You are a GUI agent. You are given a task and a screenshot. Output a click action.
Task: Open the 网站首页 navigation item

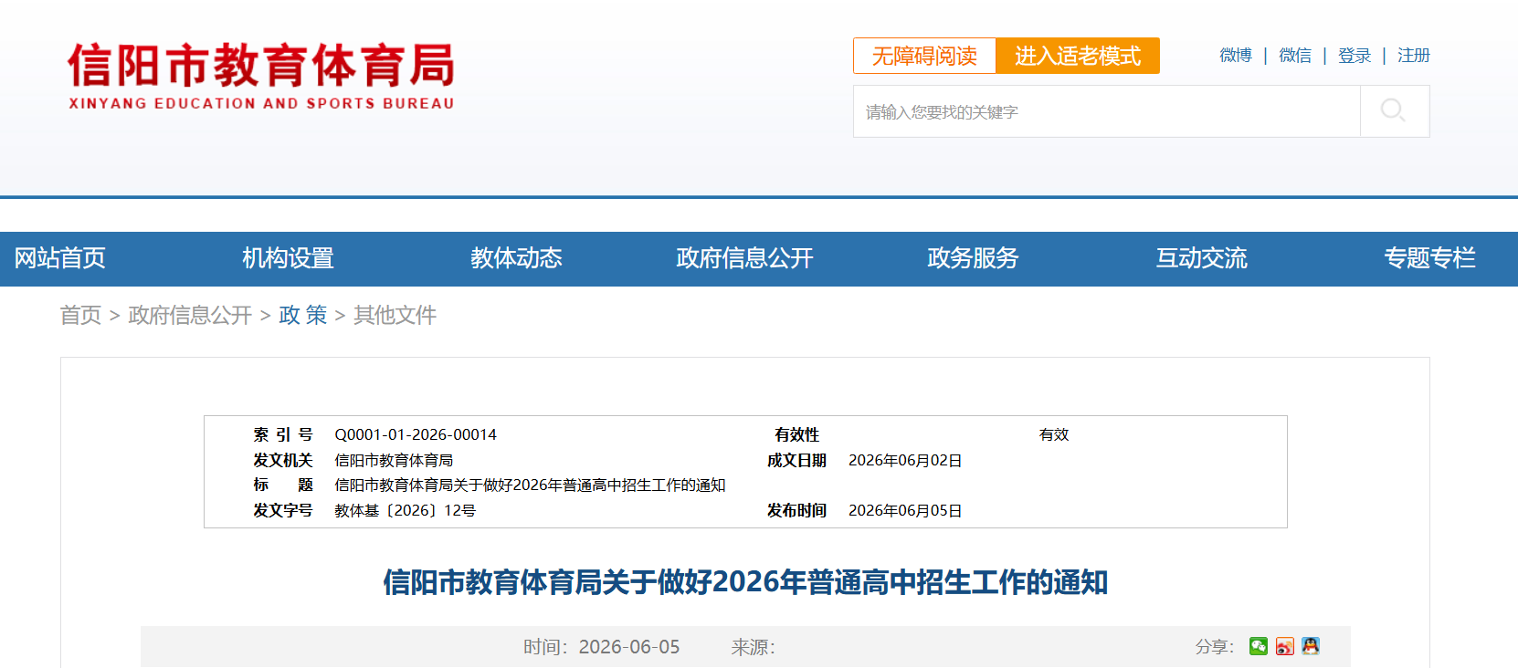click(x=60, y=258)
